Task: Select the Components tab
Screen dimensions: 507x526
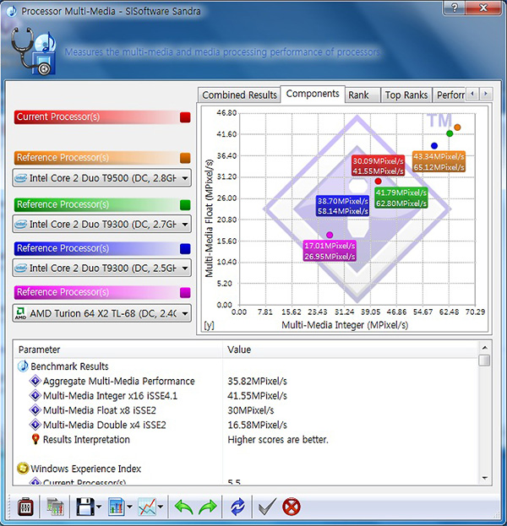Action: pyautogui.click(x=313, y=94)
